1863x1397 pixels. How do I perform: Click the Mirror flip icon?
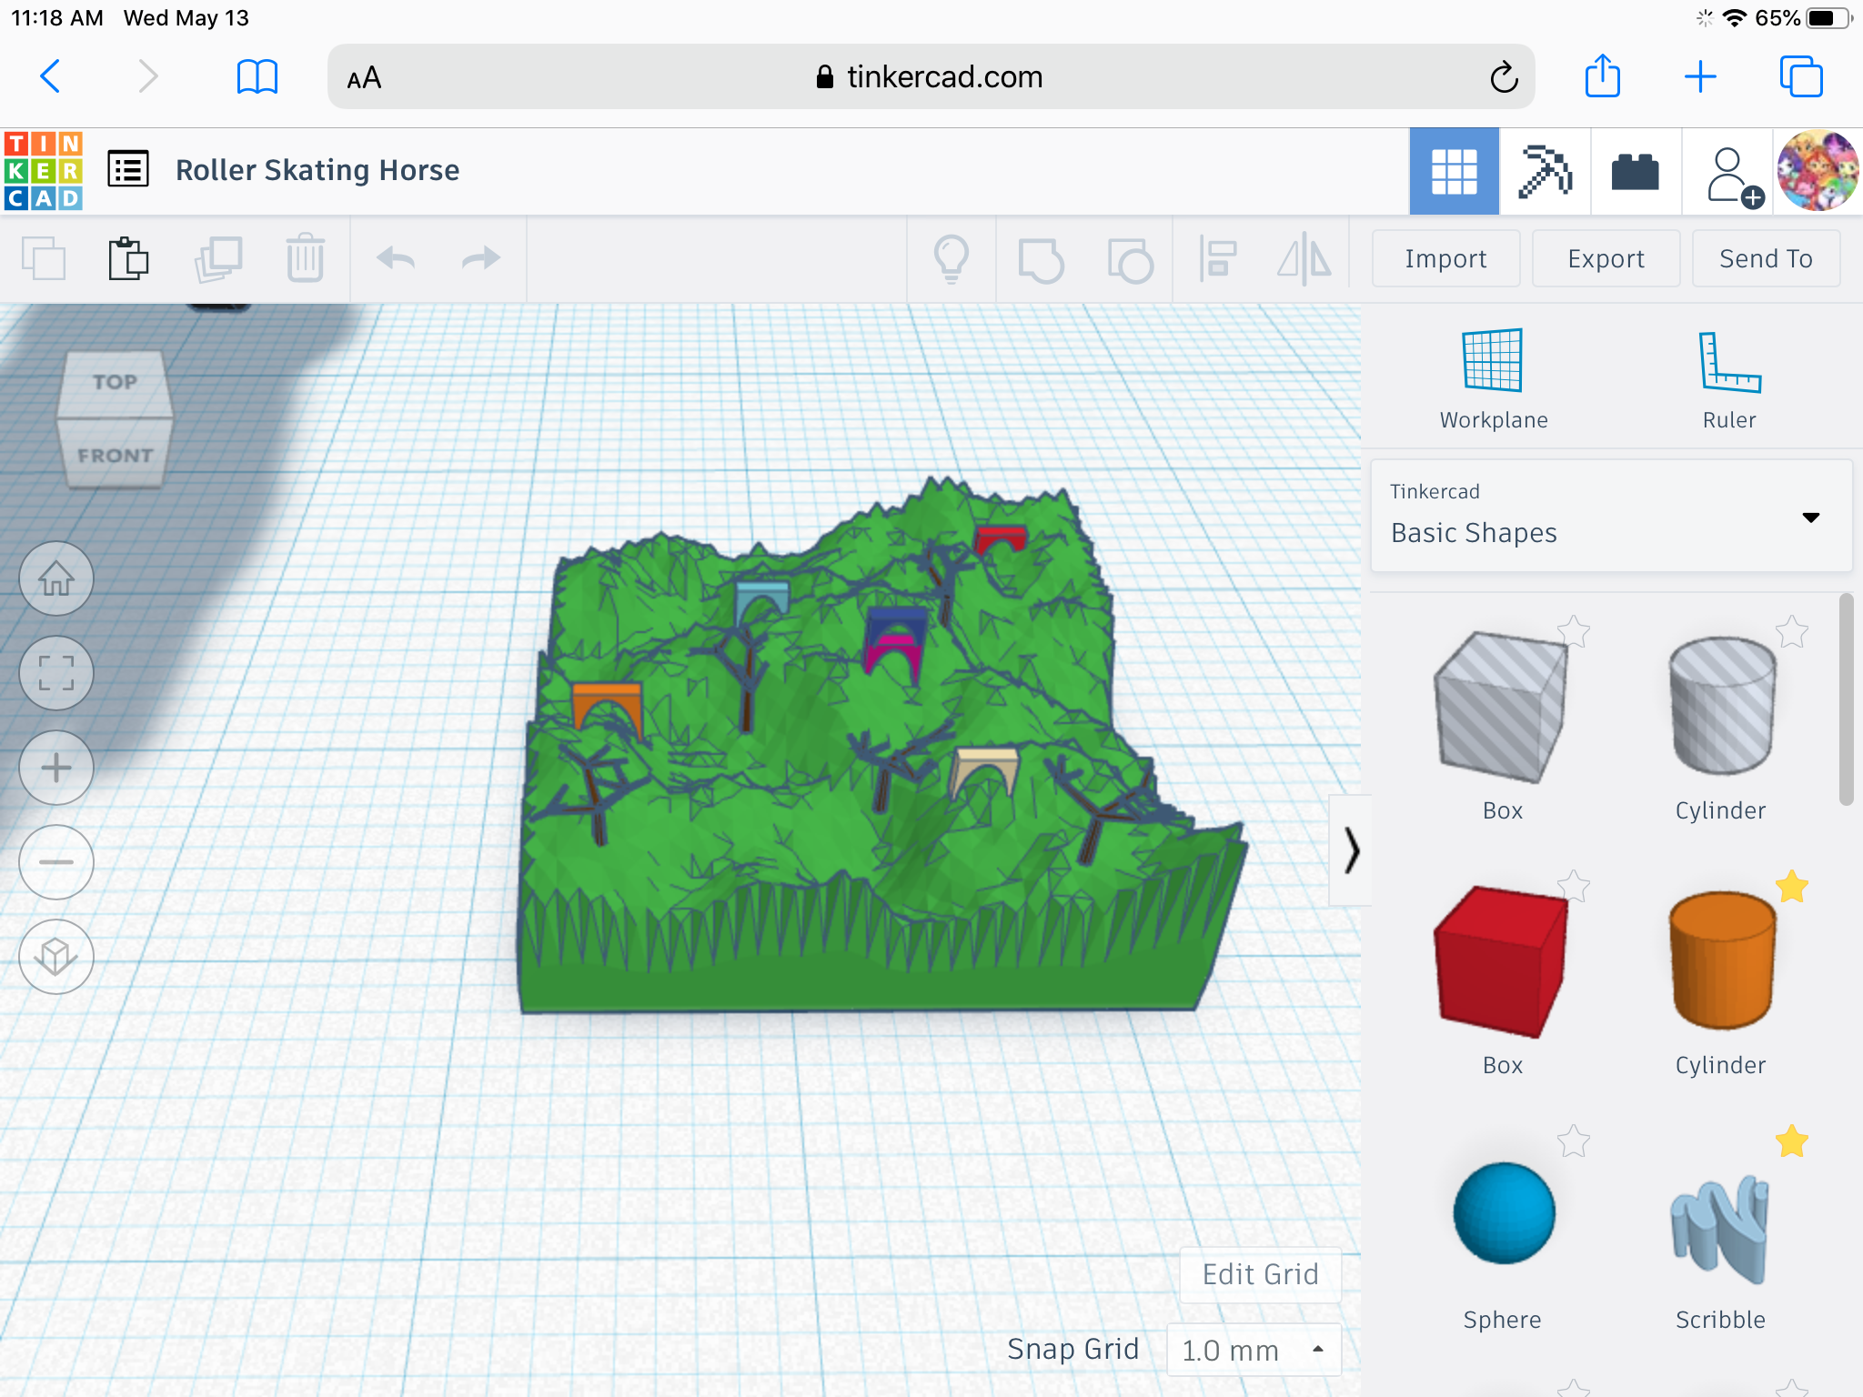[1304, 259]
